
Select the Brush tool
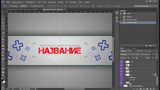click(3, 36)
